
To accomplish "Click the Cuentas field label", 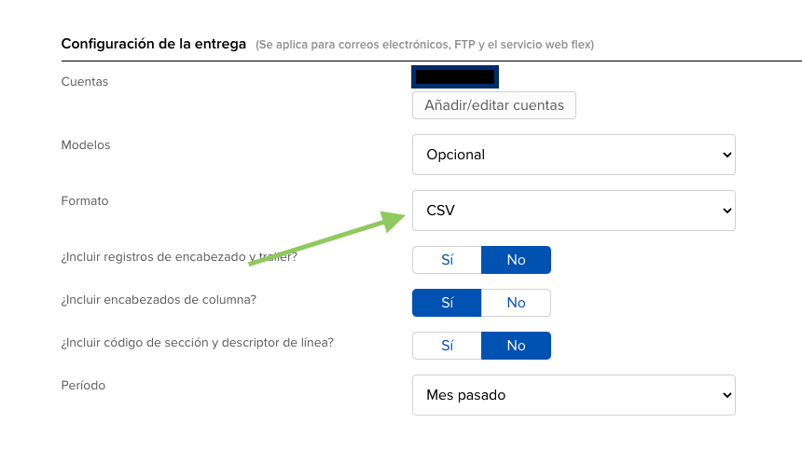I will point(85,82).
